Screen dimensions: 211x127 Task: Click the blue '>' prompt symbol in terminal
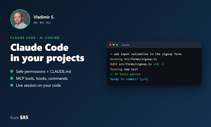[x=111, y=54]
